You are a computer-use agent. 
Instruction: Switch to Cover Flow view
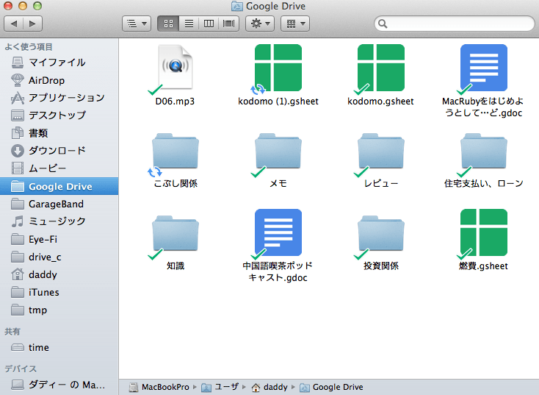click(228, 24)
